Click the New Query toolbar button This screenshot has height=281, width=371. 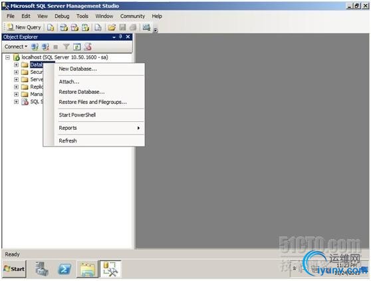coord(24,27)
